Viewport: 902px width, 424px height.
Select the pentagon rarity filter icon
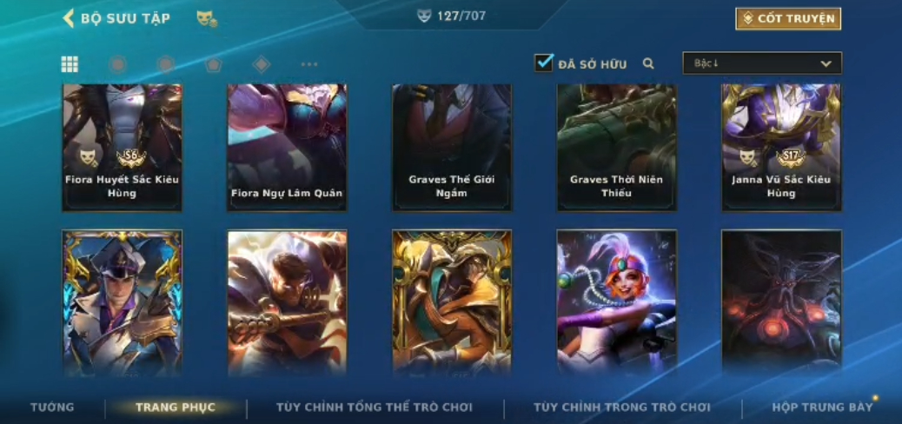214,64
